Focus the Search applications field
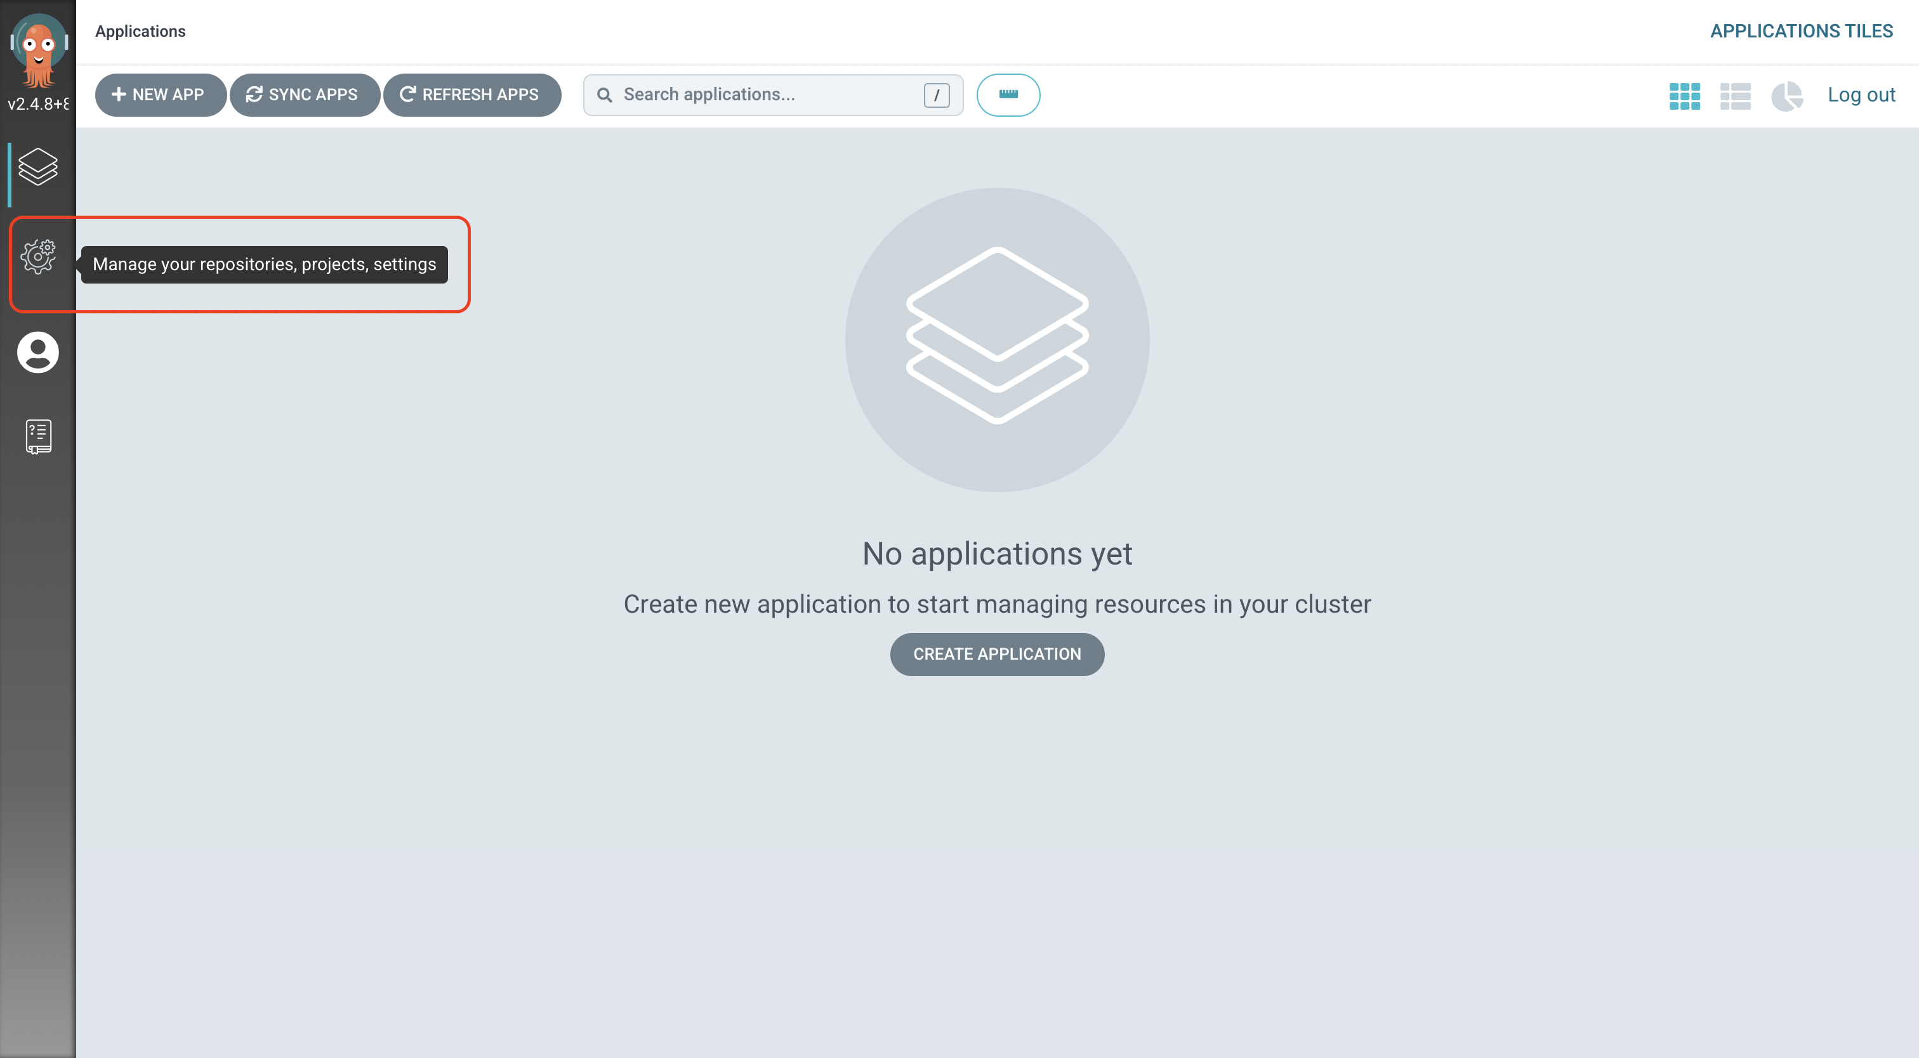The image size is (1919, 1058). pos(772,95)
